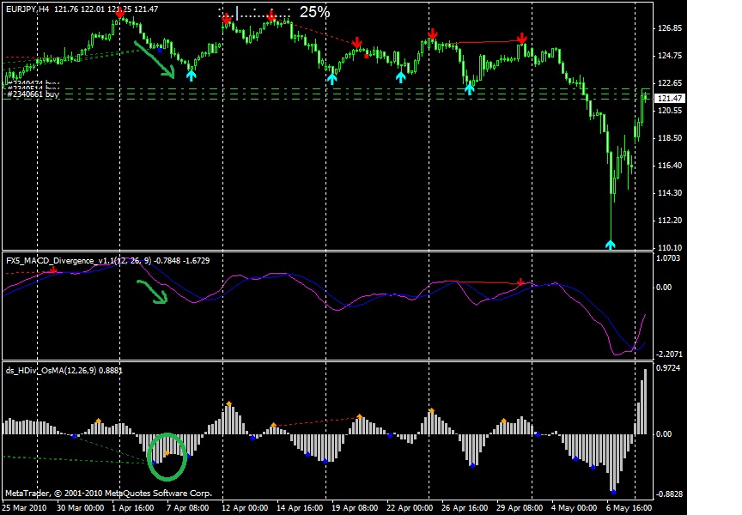Select the red arrow at the MACD pane's left edge
Screen dimensions: 742x515
point(53,270)
